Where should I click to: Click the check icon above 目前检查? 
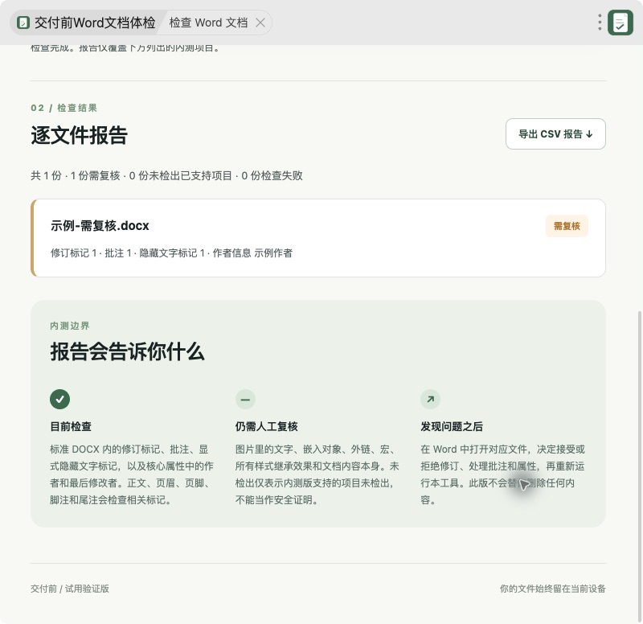point(59,399)
